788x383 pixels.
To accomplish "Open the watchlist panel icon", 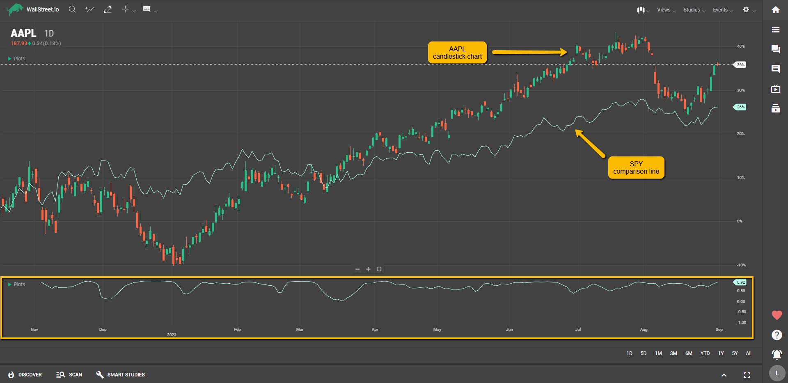I will [x=776, y=30].
